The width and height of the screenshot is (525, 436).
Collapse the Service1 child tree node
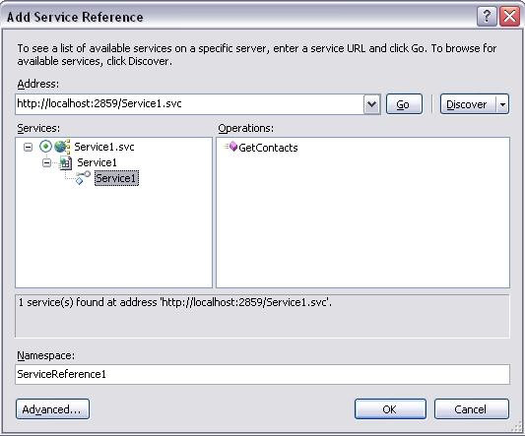(47, 162)
